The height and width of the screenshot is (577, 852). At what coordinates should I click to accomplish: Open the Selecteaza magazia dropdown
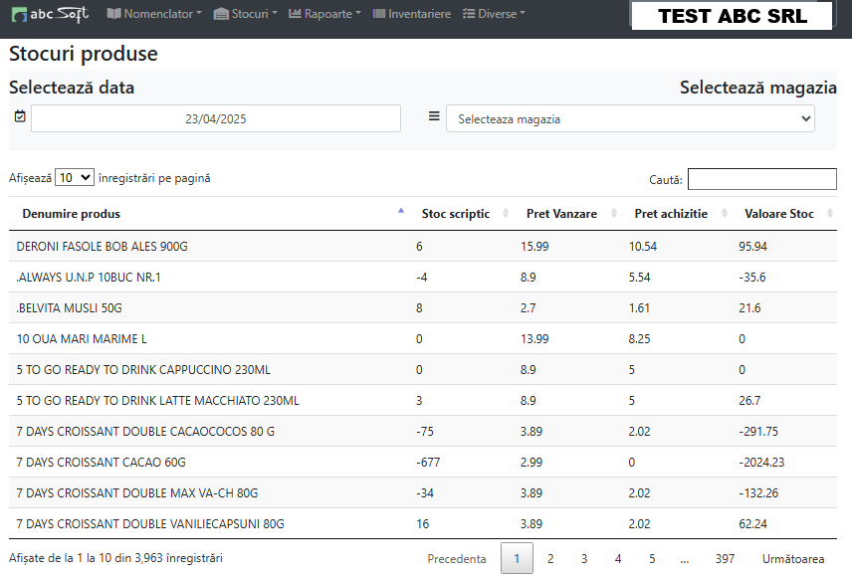630,118
